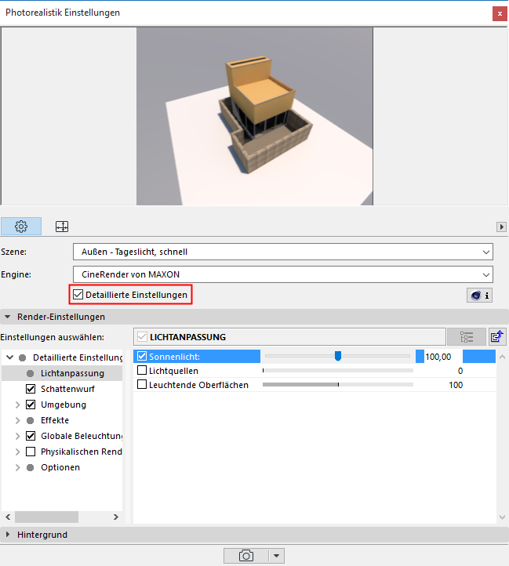Switch to the size settings tab icon
This screenshot has height=566, width=509.
click(x=62, y=227)
